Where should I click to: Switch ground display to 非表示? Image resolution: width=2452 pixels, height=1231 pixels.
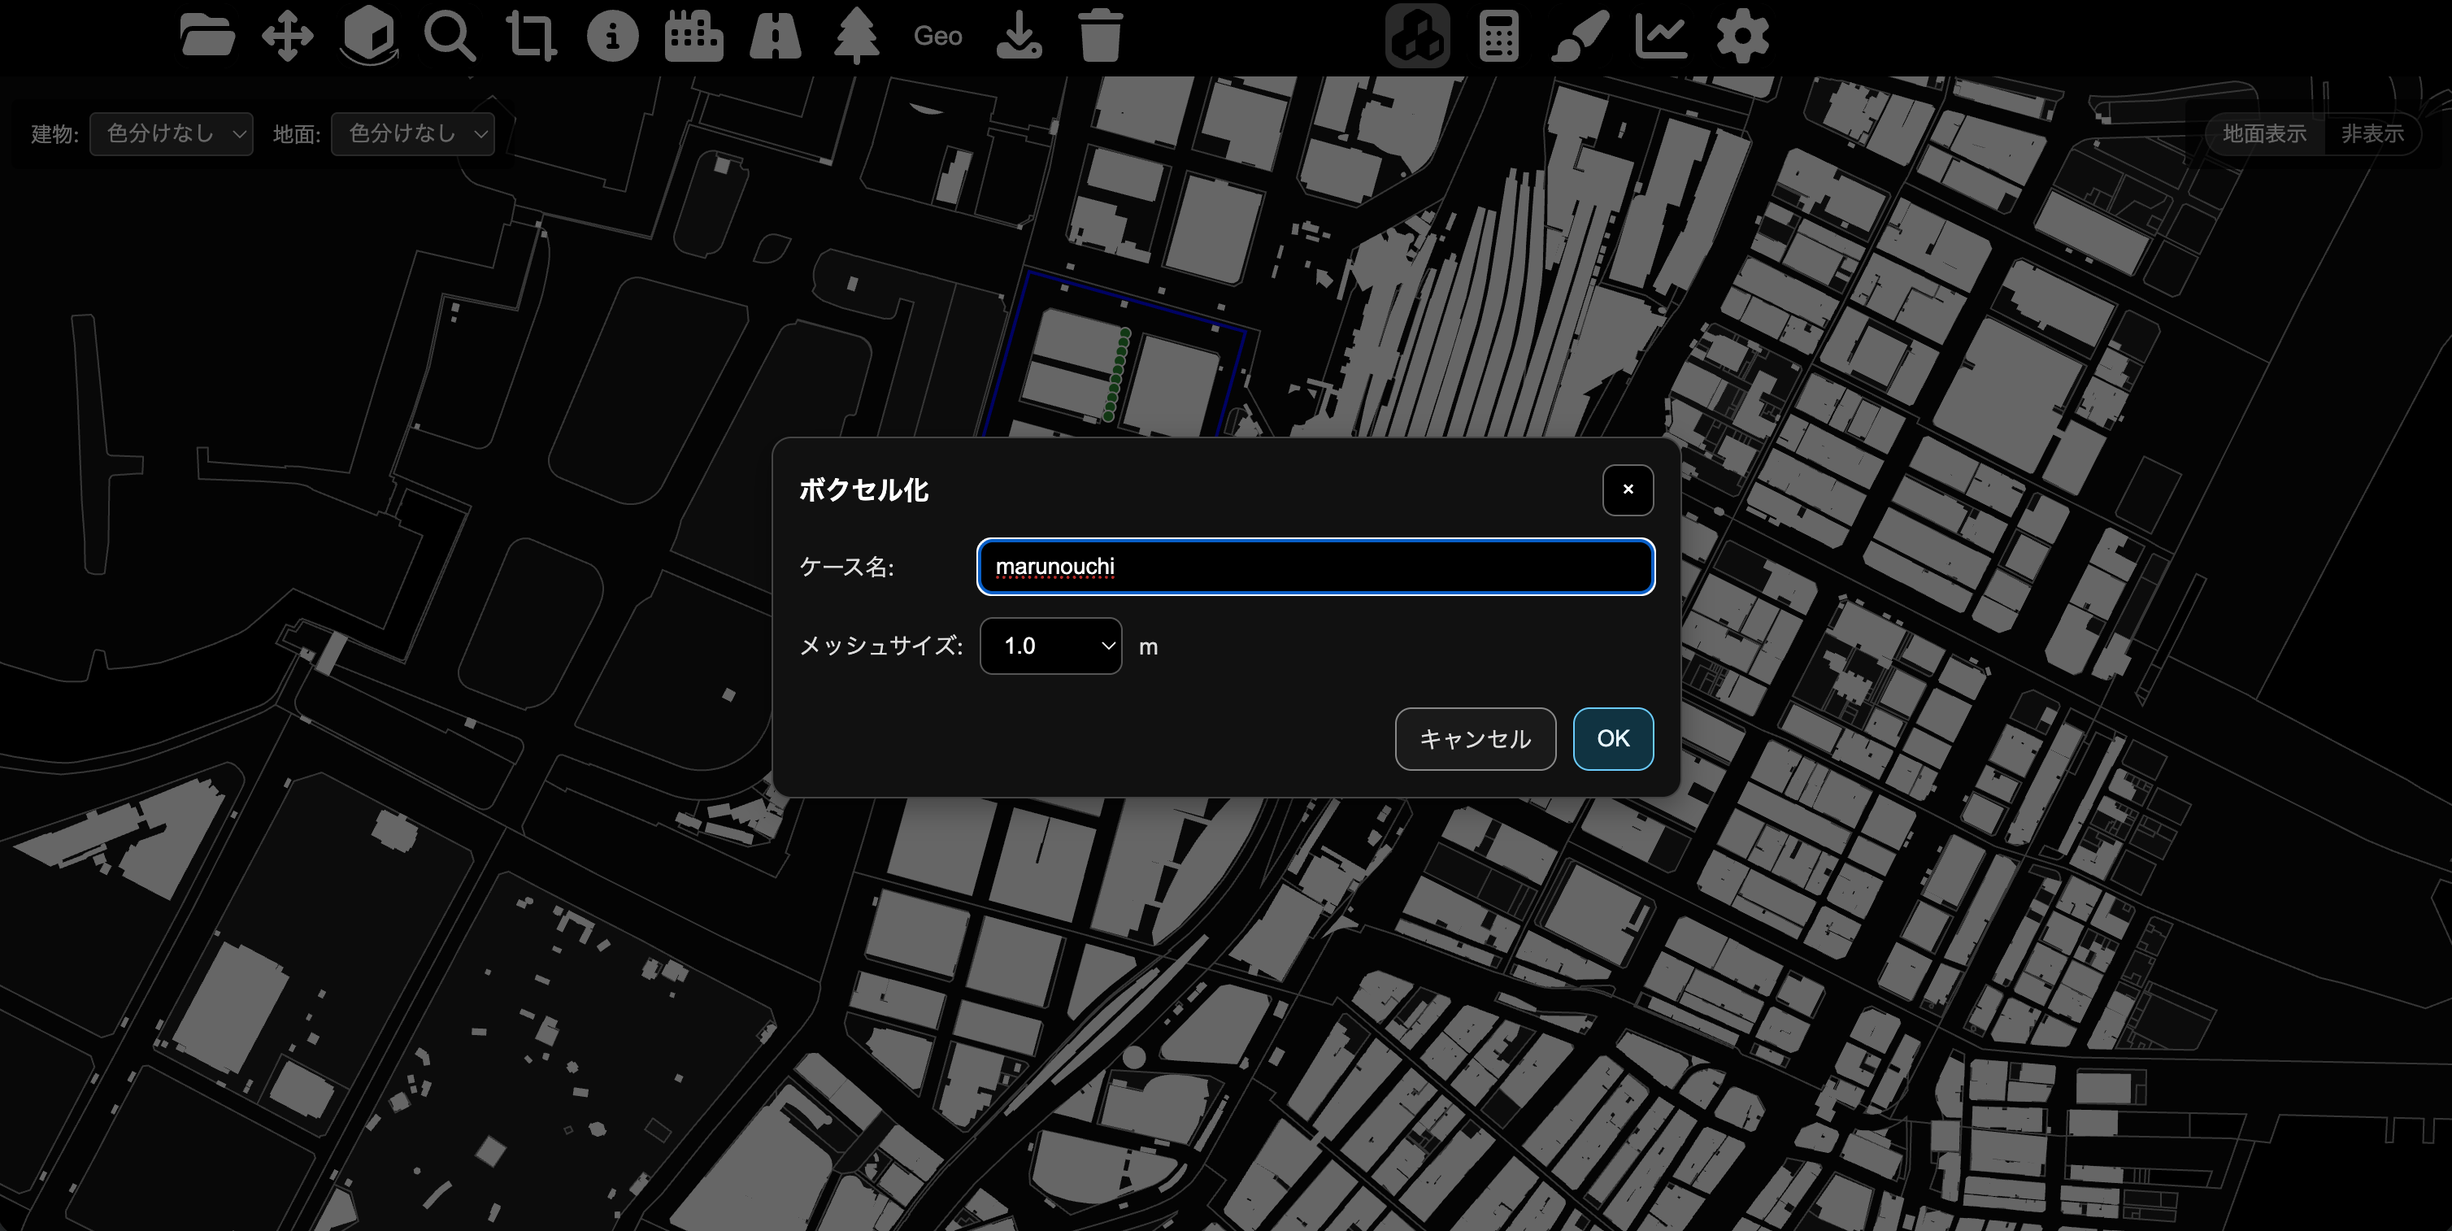[2372, 134]
